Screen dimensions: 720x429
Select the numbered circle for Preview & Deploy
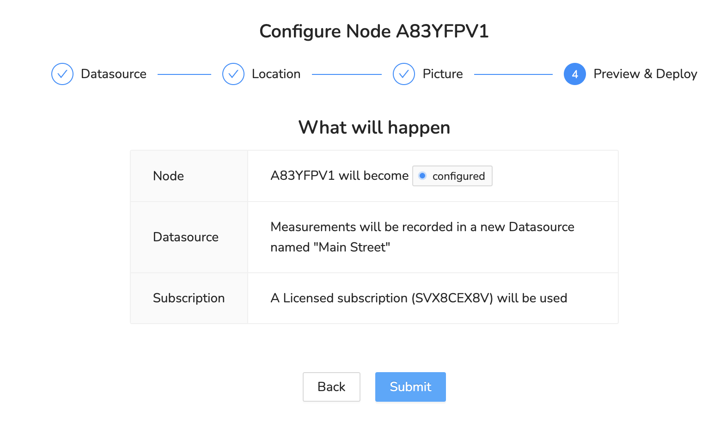point(574,74)
